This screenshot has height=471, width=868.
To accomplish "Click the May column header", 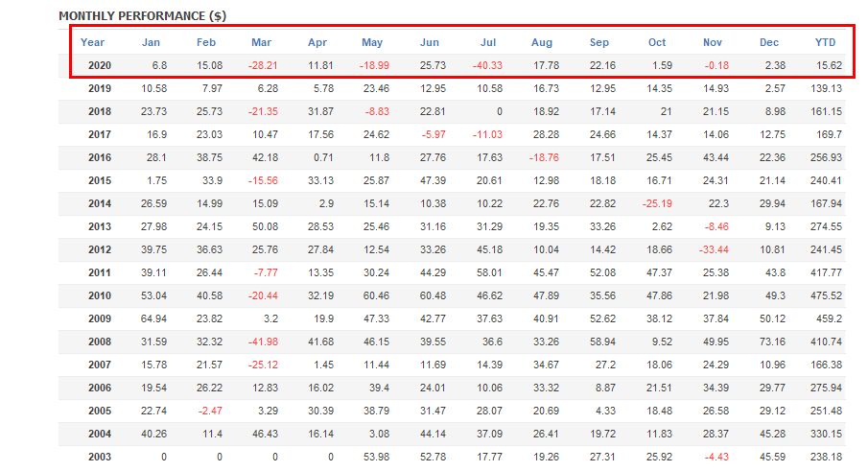I will tap(372, 42).
